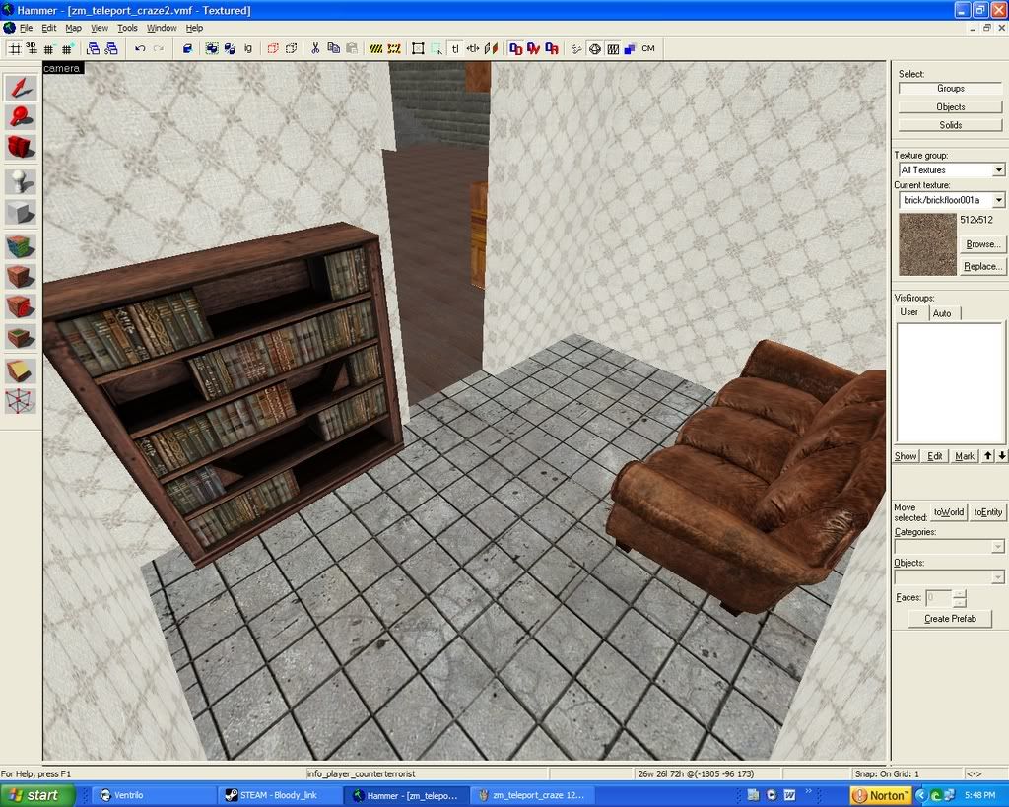Select the Vertex manipulation tool
Viewport: 1009px width, 807px height.
pyautogui.click(x=21, y=401)
